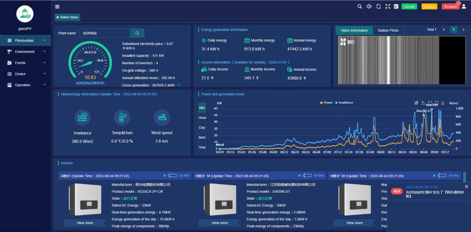Expand the Environment sidebar section
This screenshot has height=232, width=471.
[25, 51]
